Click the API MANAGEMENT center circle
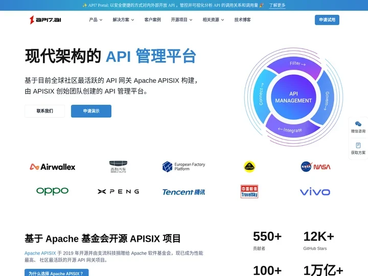This screenshot has height=276, width=368. (293, 97)
